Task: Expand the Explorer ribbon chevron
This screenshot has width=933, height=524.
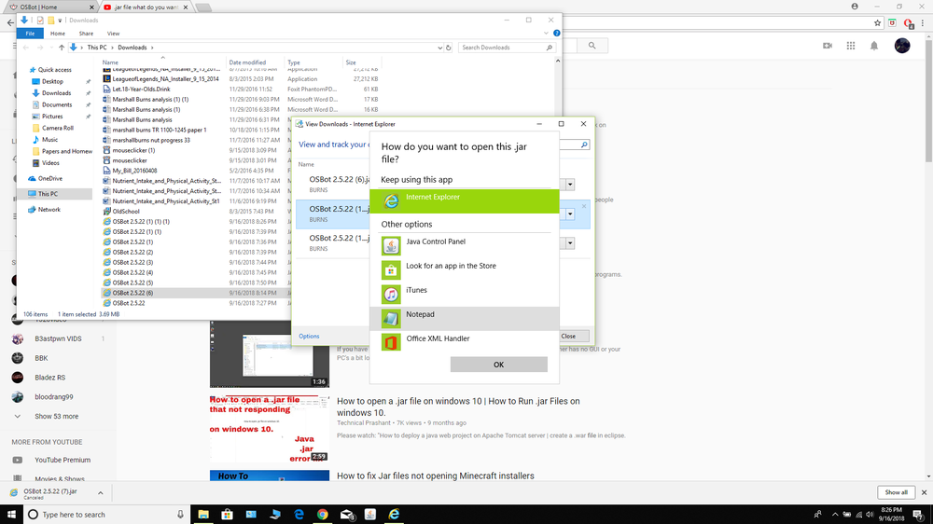Action: click(546, 34)
